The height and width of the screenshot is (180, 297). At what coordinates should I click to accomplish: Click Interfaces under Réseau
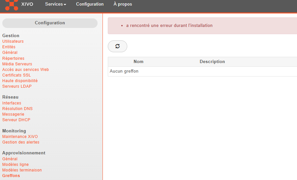pos(12,103)
